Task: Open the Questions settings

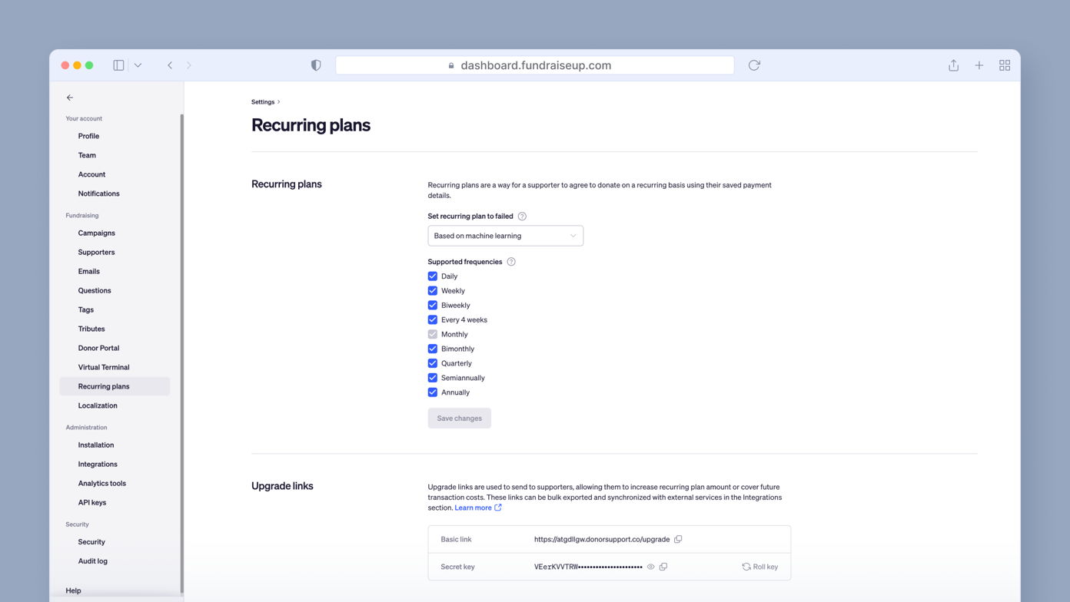Action: pos(95,290)
